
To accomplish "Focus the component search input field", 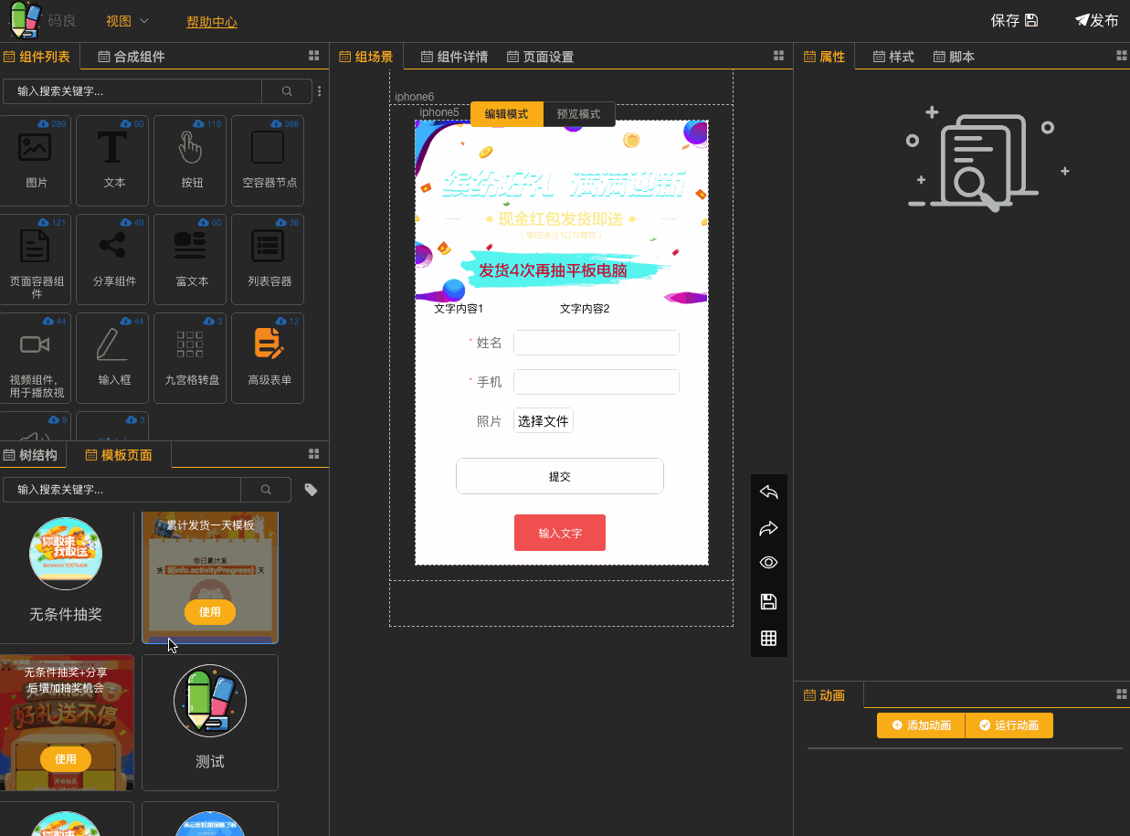I will coord(132,91).
